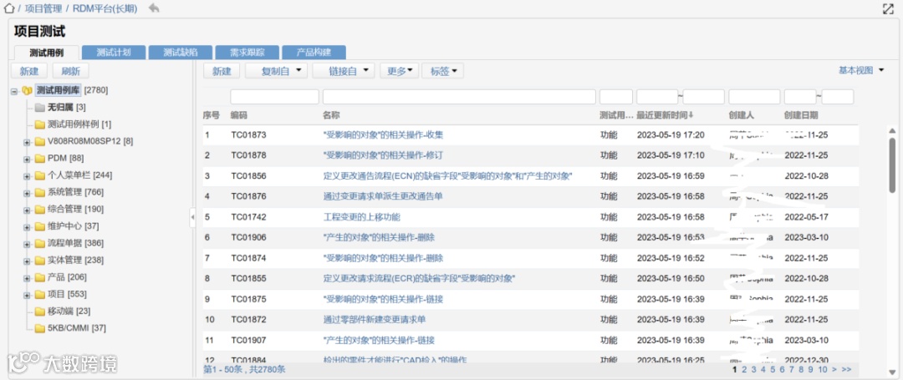Image resolution: width=903 pixels, height=380 pixels.
Task: Sort by 最近更新时间 column header
Action: (x=666, y=115)
